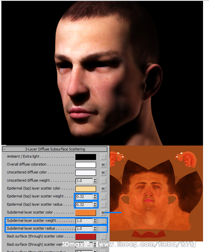Click the Epidermal scatter radius spinner arrows
209x252 pixels.
pyautogui.click(x=95, y=205)
